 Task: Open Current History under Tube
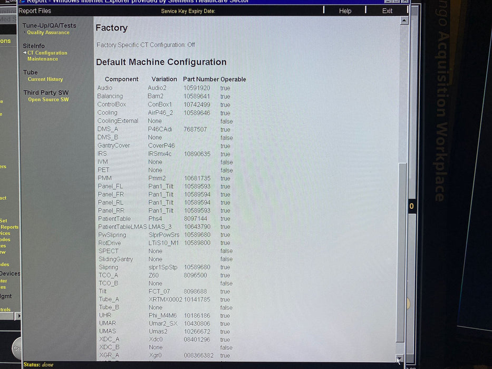point(45,80)
